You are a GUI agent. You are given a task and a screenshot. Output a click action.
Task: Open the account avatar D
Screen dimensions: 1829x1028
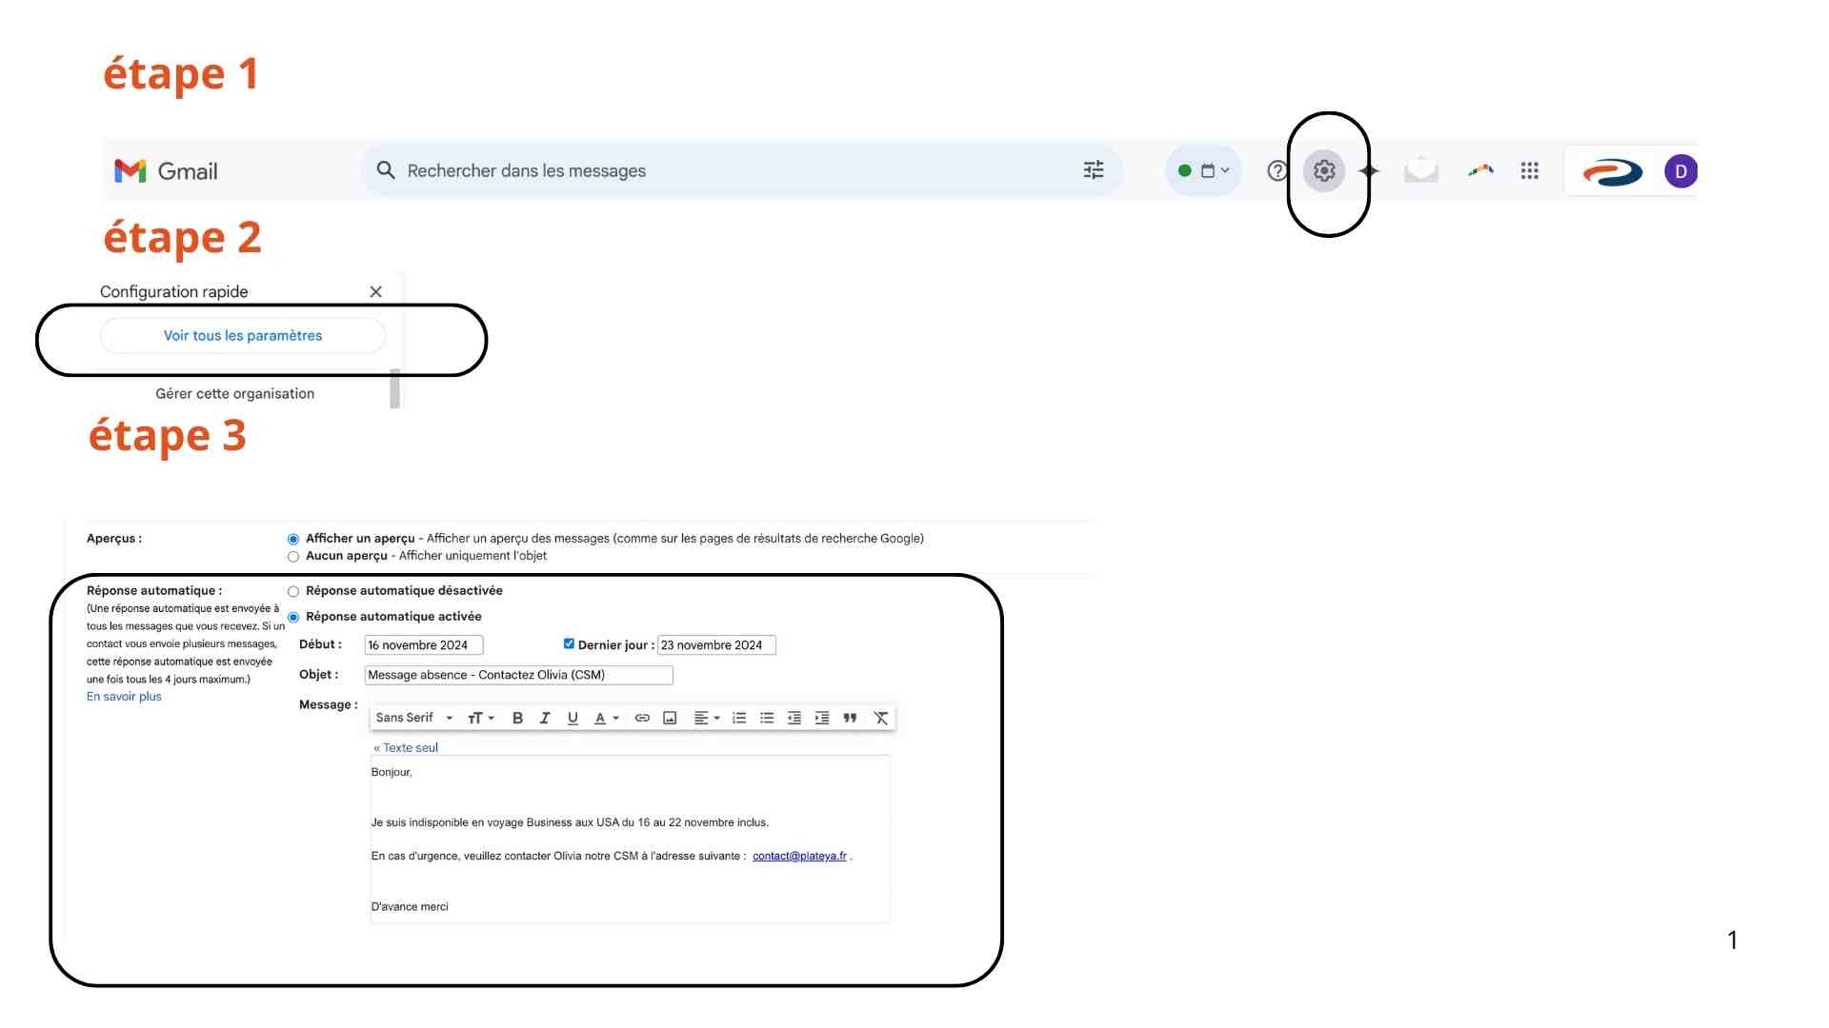(x=1681, y=171)
